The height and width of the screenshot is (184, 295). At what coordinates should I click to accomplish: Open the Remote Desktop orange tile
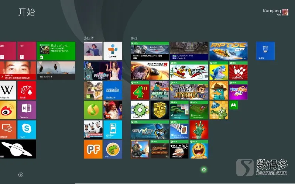tap(8, 130)
